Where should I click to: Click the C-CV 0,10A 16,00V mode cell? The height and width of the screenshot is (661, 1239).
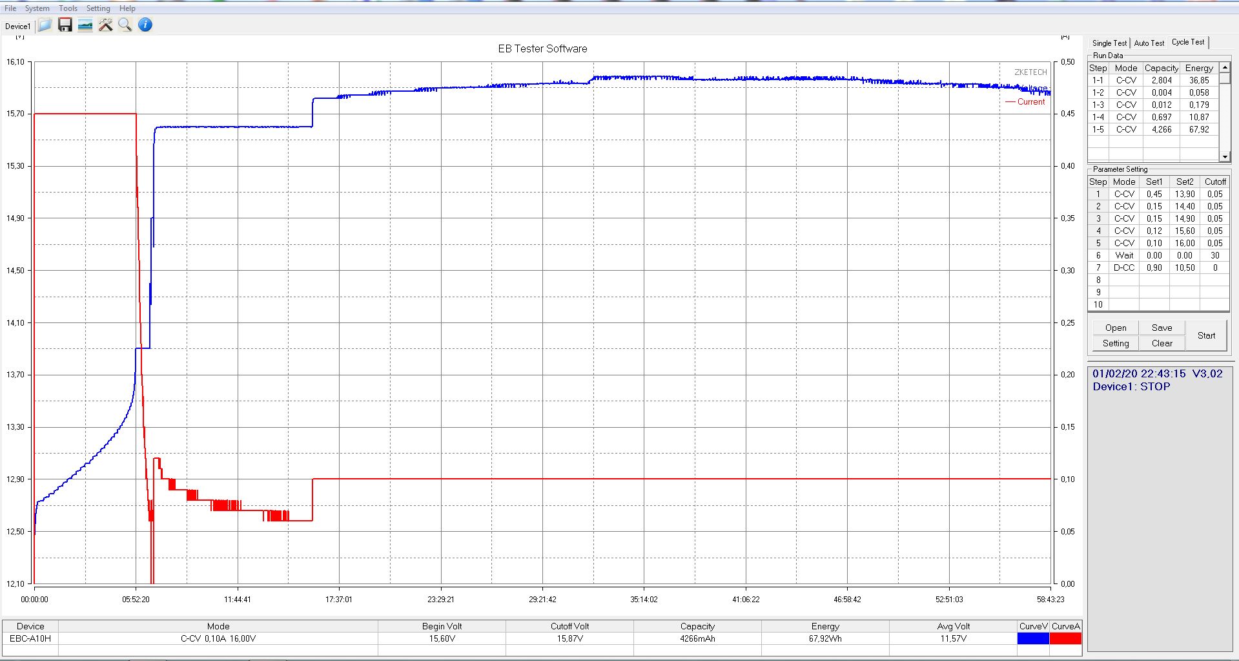coord(218,638)
